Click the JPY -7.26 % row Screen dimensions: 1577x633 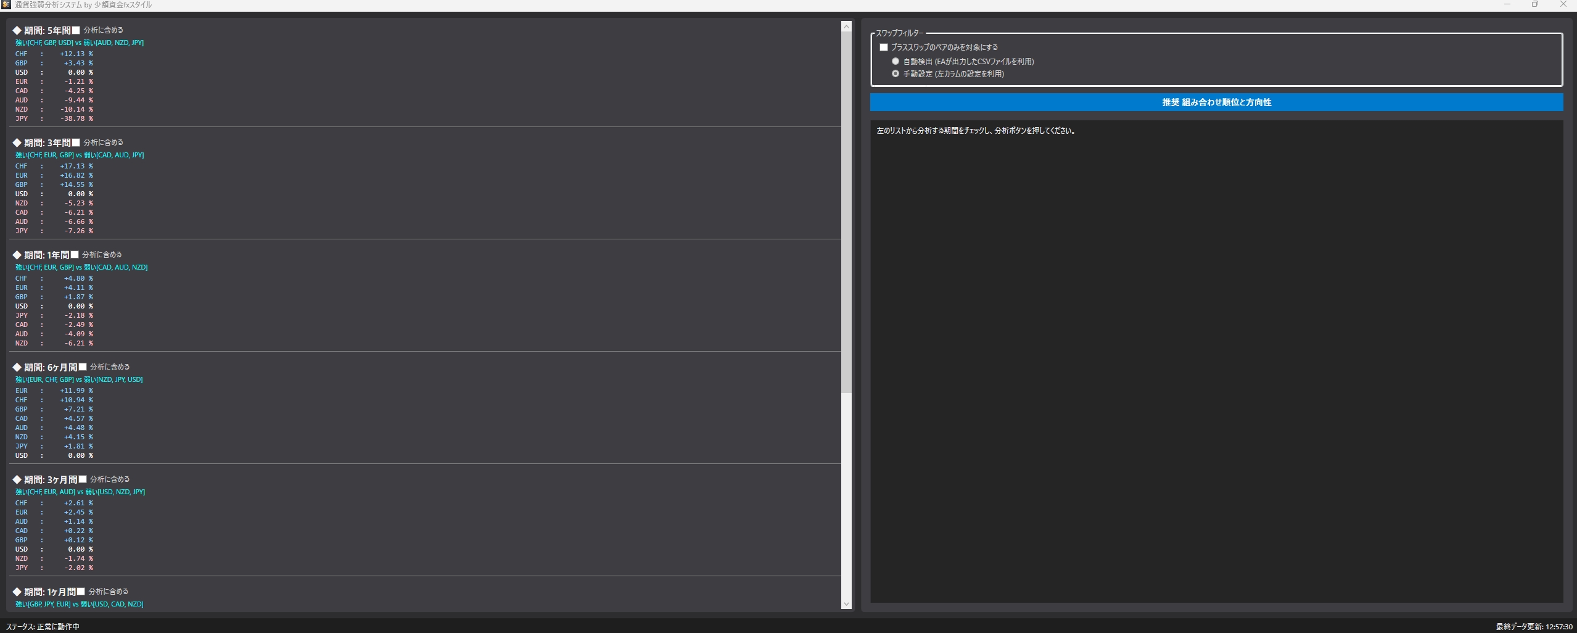54,231
